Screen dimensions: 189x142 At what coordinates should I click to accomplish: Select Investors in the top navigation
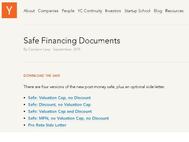coord(113,11)
